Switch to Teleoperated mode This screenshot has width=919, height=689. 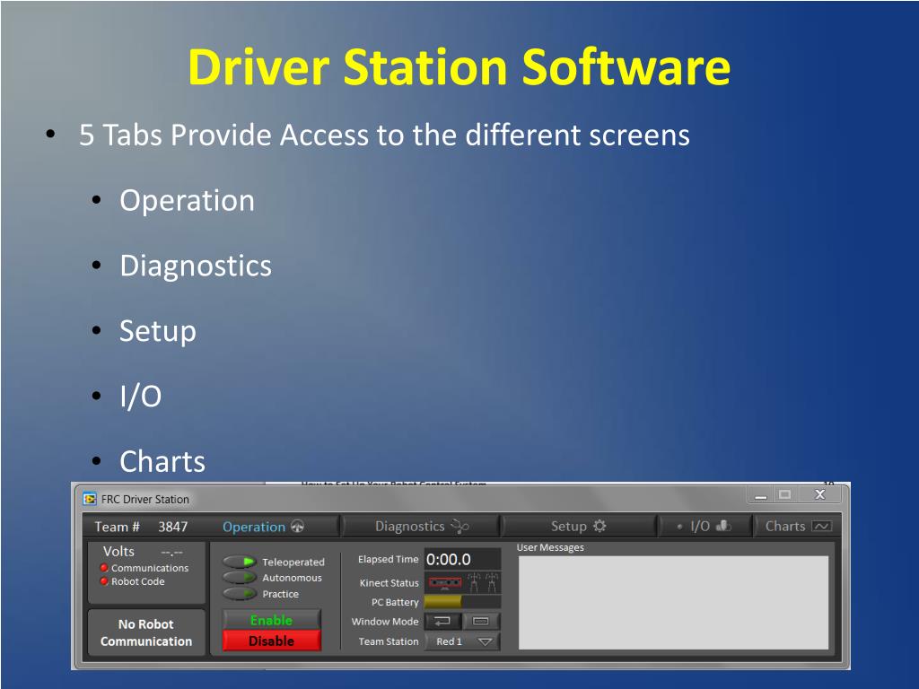(240, 562)
